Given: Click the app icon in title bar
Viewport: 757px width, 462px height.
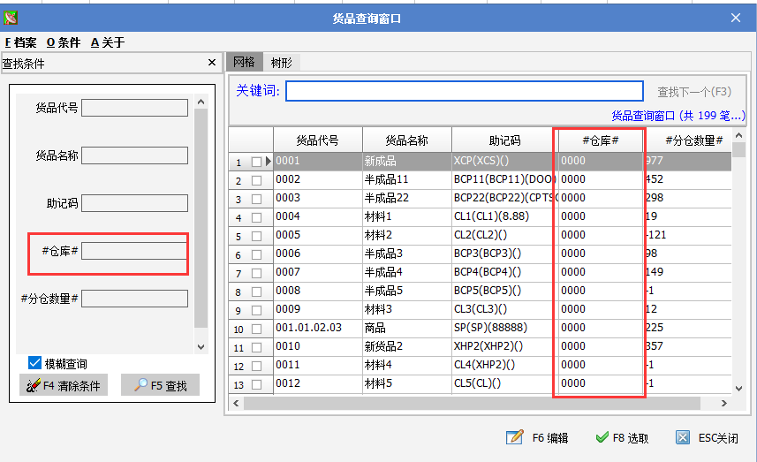Looking at the screenshot, I should [x=10, y=18].
